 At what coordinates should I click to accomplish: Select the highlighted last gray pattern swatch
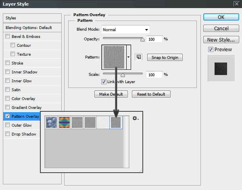point(116,123)
